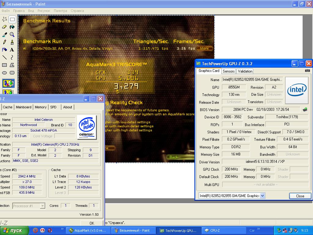Open the пуск Start menu
313x235 pixels.
(14, 230)
